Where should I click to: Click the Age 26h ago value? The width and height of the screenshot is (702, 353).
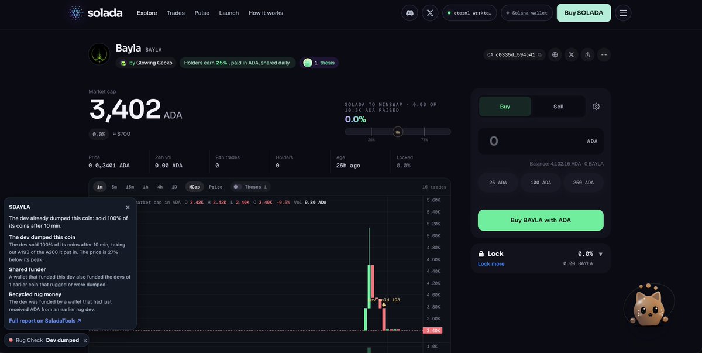[x=348, y=166]
